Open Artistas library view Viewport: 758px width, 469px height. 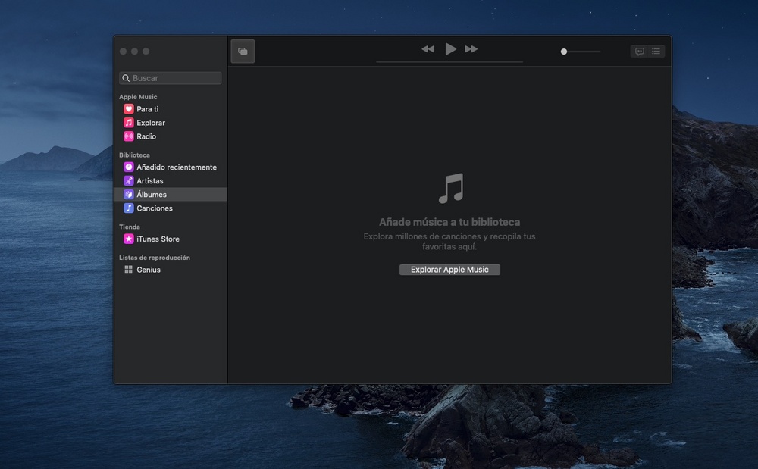pos(170,180)
